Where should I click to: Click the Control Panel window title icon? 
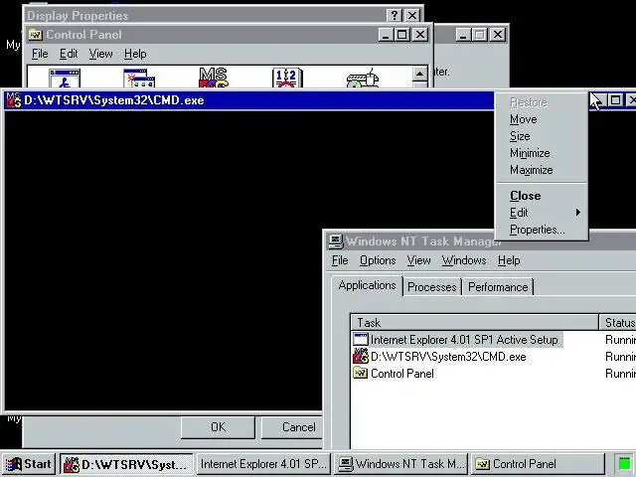point(36,35)
